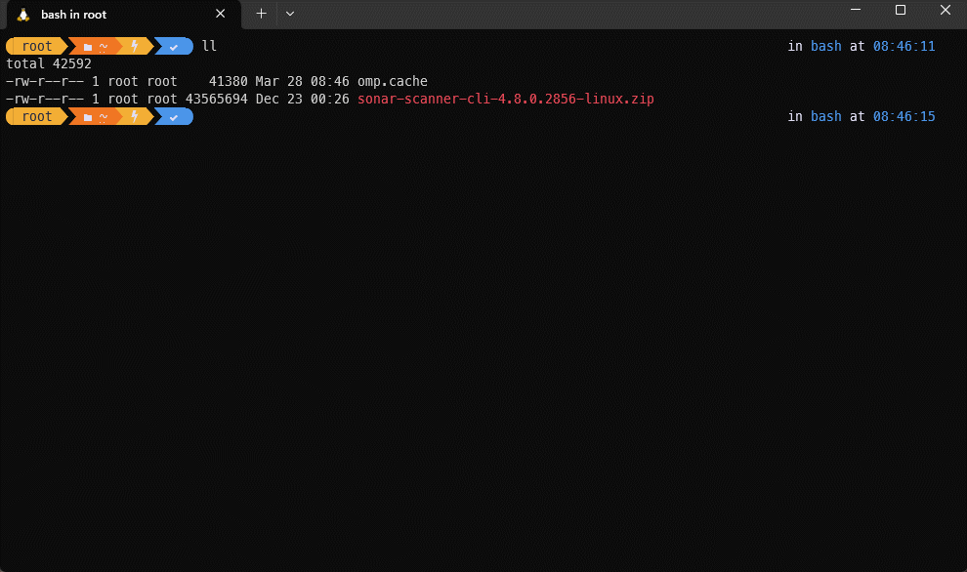Click the word 'bash' next to 08:46:11
This screenshot has width=967, height=572.
point(825,46)
